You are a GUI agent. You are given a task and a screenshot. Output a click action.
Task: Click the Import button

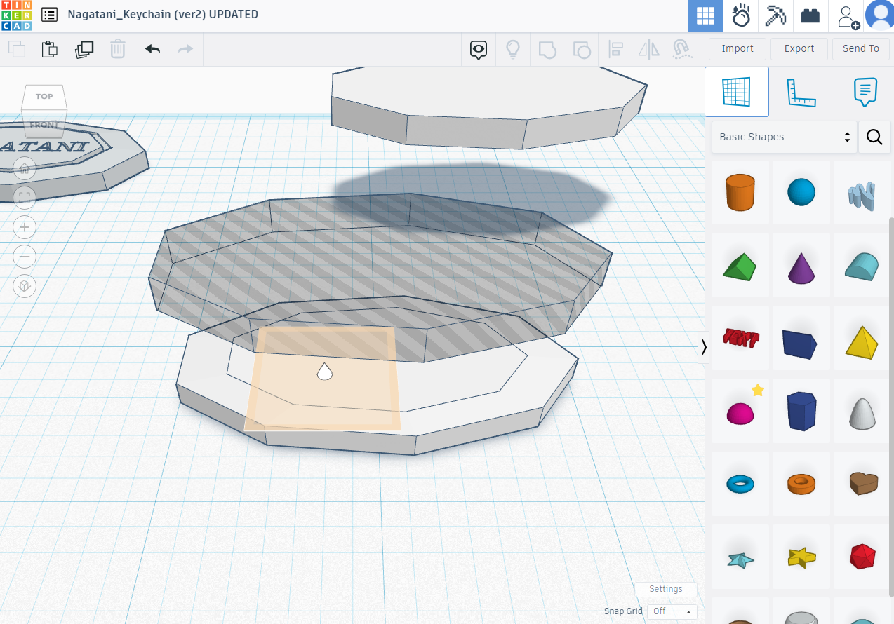737,48
